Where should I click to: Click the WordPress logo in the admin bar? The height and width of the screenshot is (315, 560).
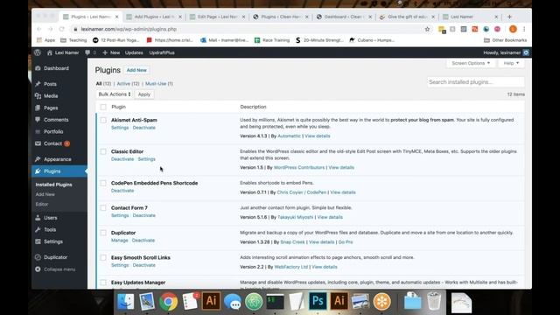click(38, 52)
